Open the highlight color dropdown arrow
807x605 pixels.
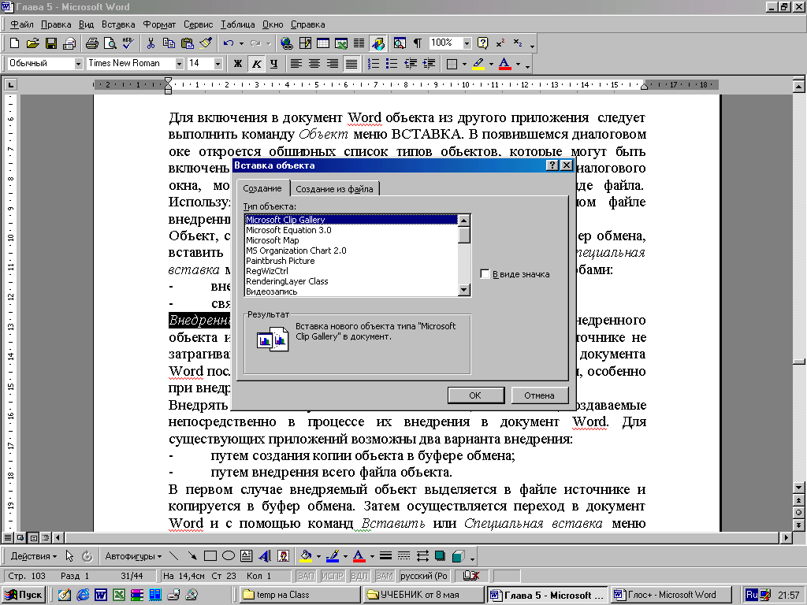point(491,64)
